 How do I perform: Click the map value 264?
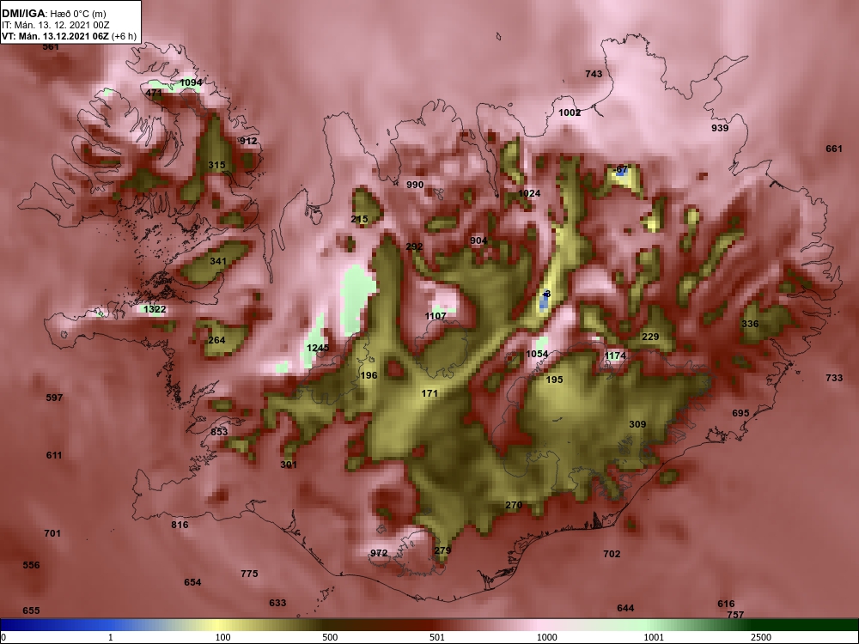(x=217, y=340)
